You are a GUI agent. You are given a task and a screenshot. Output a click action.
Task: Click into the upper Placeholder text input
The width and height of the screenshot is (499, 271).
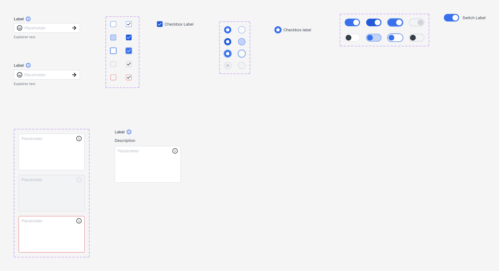(47, 28)
